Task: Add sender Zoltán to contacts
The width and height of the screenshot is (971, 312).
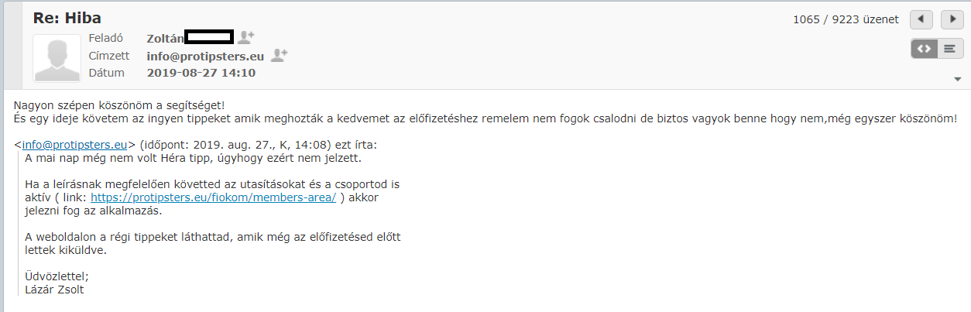Action: coord(246,36)
